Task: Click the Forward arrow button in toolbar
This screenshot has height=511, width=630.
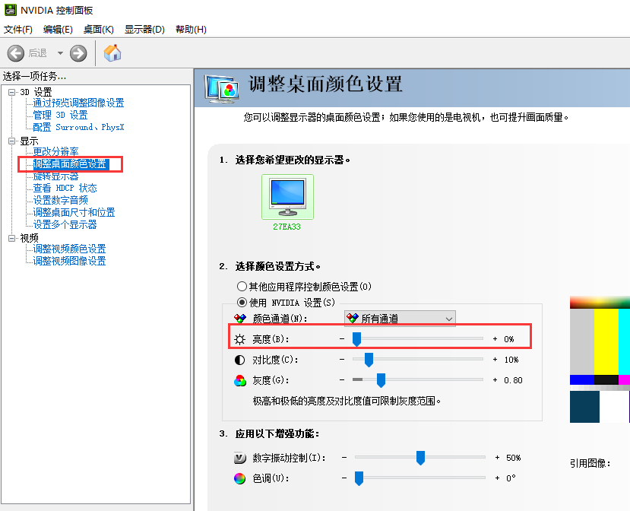Action: click(78, 53)
